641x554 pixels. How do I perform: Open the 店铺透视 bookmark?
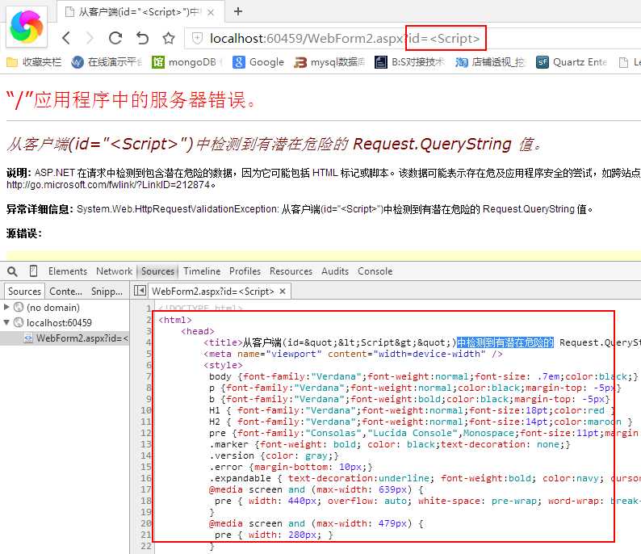(x=490, y=62)
